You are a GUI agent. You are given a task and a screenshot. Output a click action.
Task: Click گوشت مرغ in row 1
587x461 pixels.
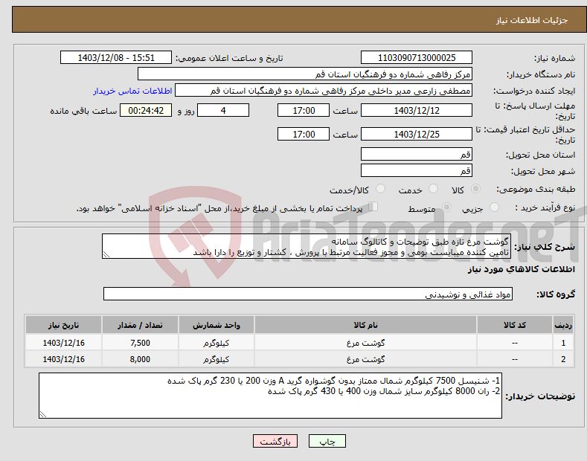click(365, 343)
